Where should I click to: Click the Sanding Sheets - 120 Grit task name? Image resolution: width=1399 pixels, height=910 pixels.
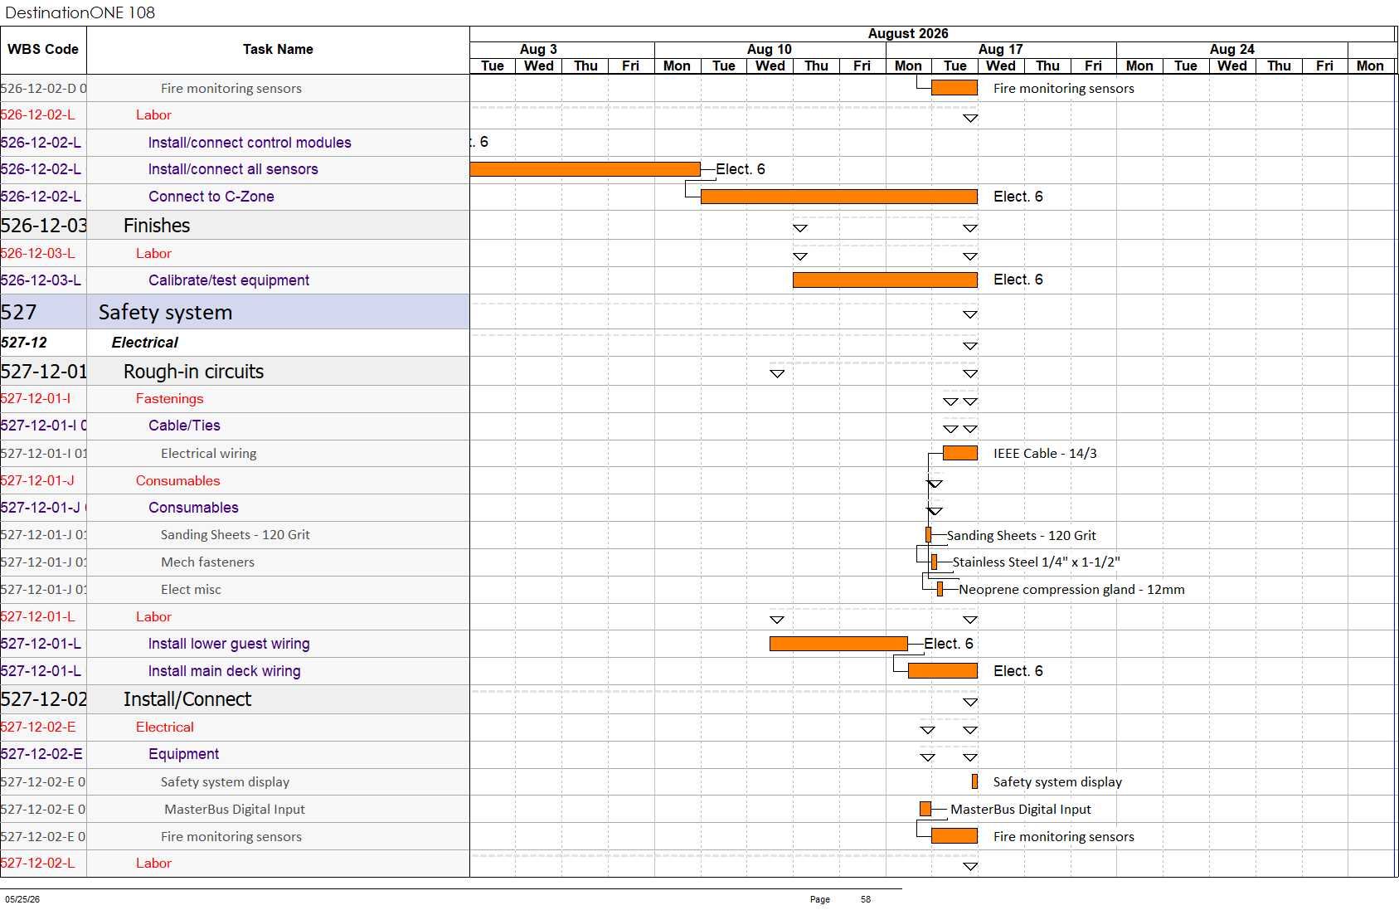pyautogui.click(x=236, y=535)
